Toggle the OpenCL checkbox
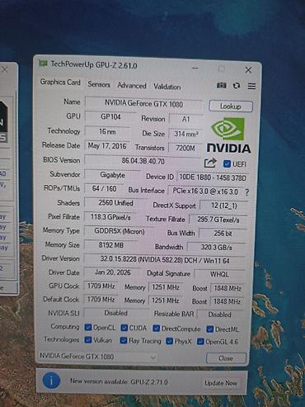This screenshot has height=407, width=305. [88, 327]
